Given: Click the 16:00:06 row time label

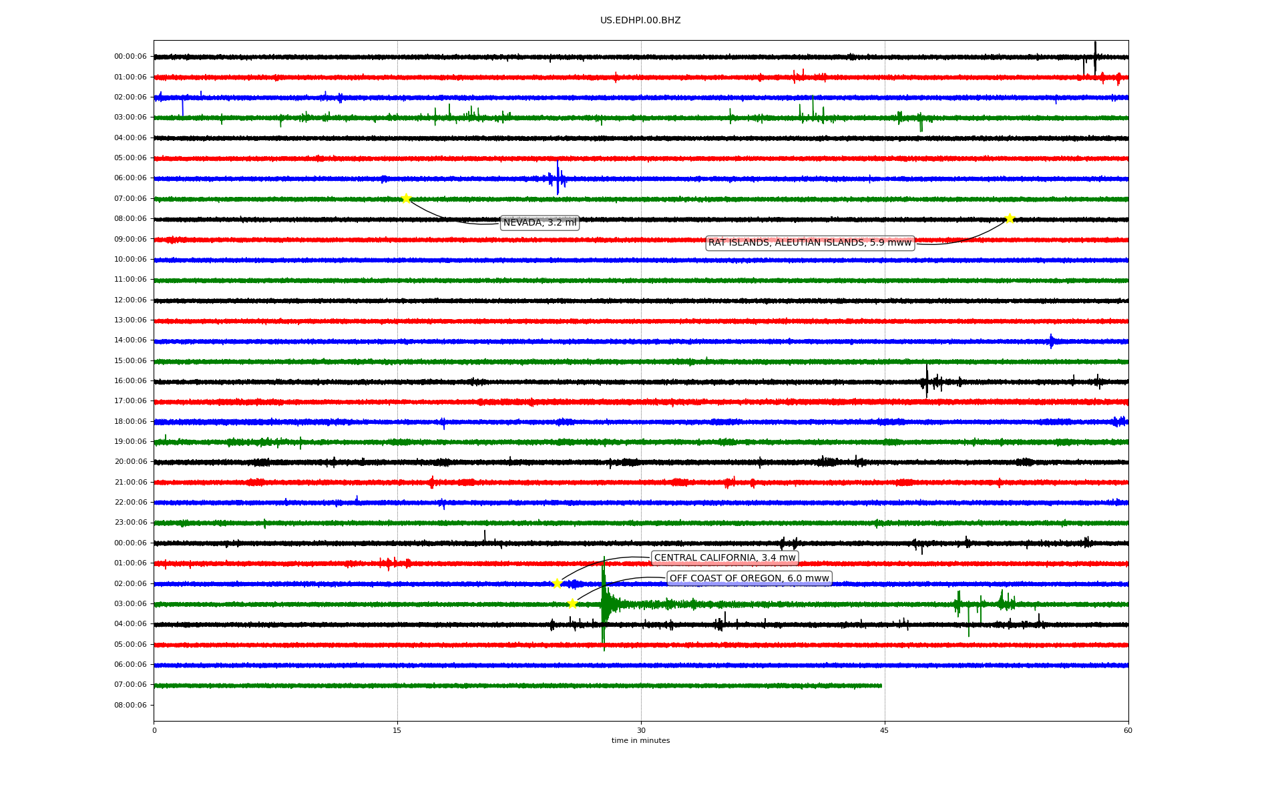Looking at the screenshot, I should coord(130,381).
